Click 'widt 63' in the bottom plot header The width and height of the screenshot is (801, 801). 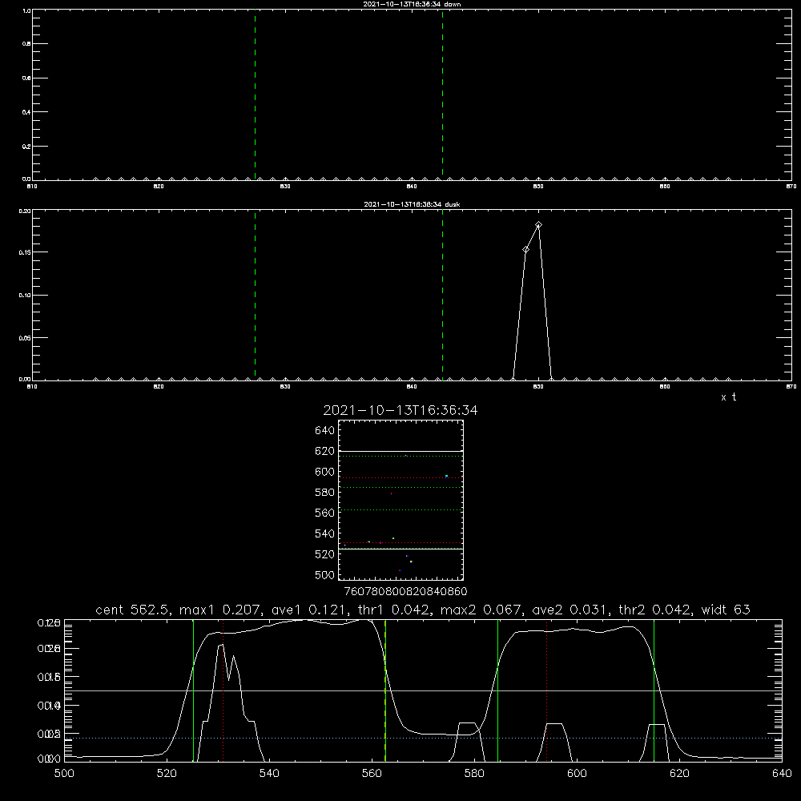[x=726, y=610]
